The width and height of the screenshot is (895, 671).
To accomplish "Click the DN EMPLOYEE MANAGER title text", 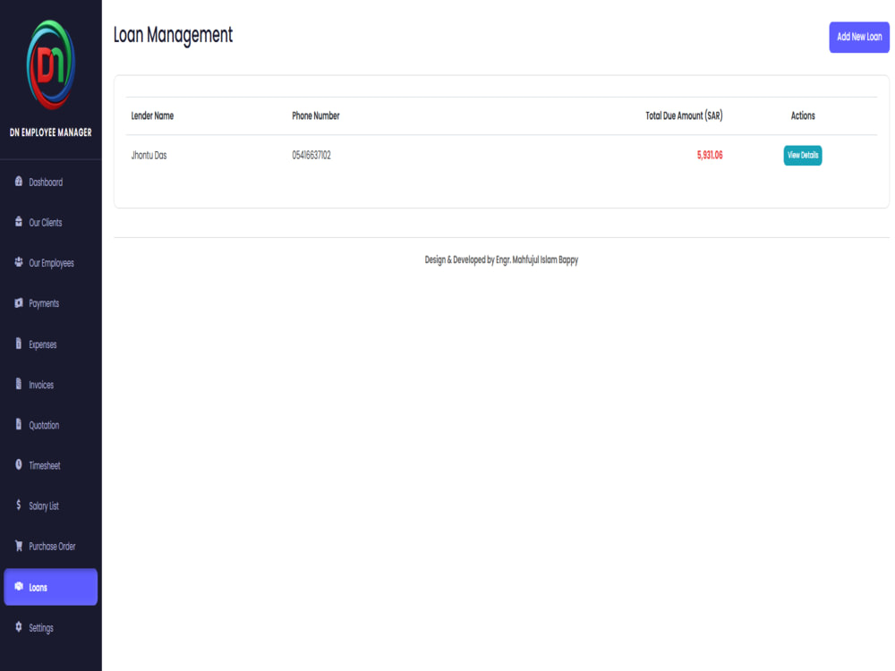I will (50, 132).
